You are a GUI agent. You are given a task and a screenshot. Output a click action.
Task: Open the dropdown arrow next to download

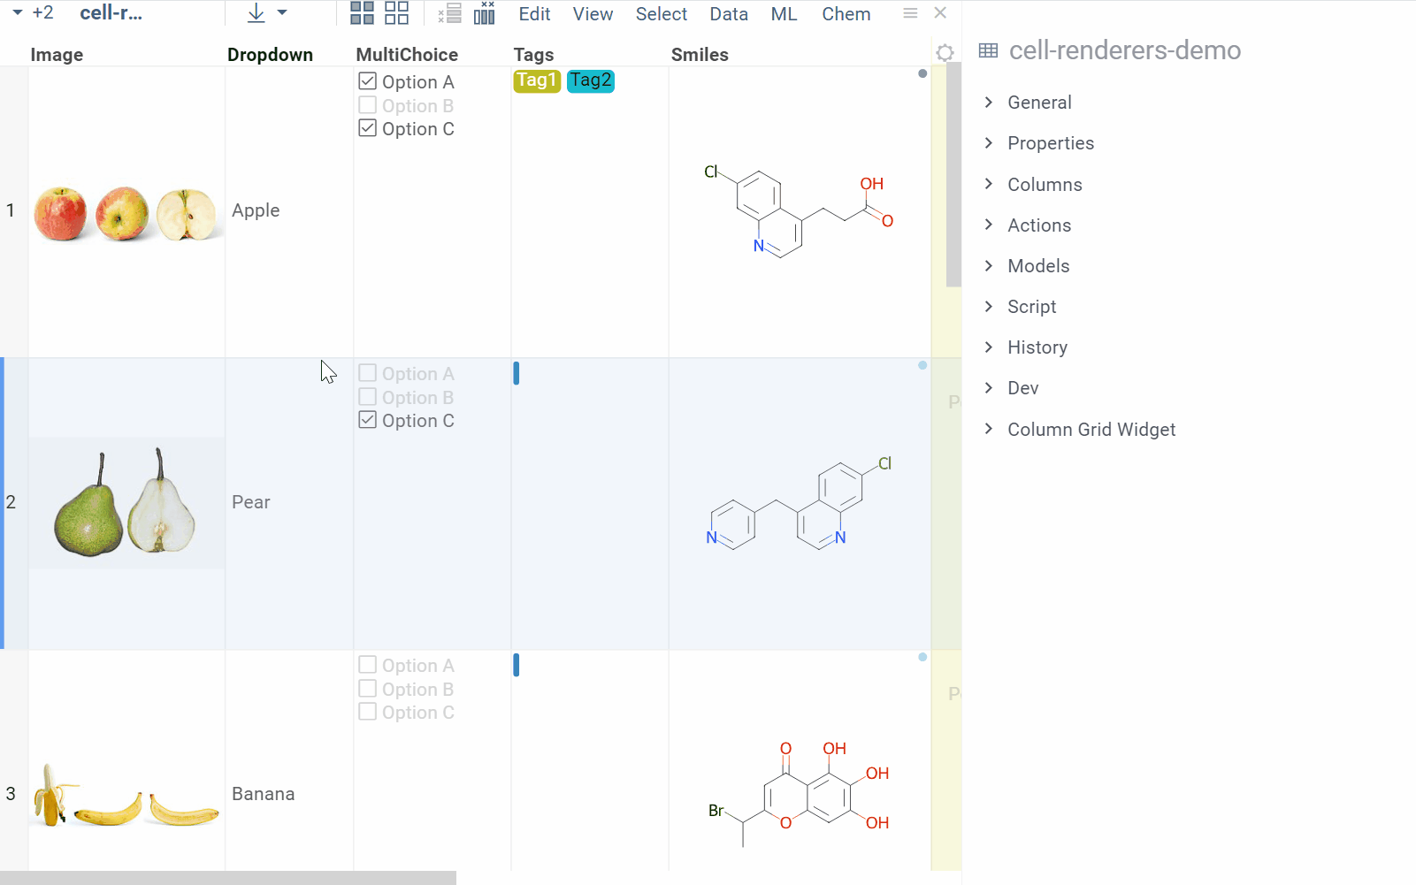(x=282, y=13)
